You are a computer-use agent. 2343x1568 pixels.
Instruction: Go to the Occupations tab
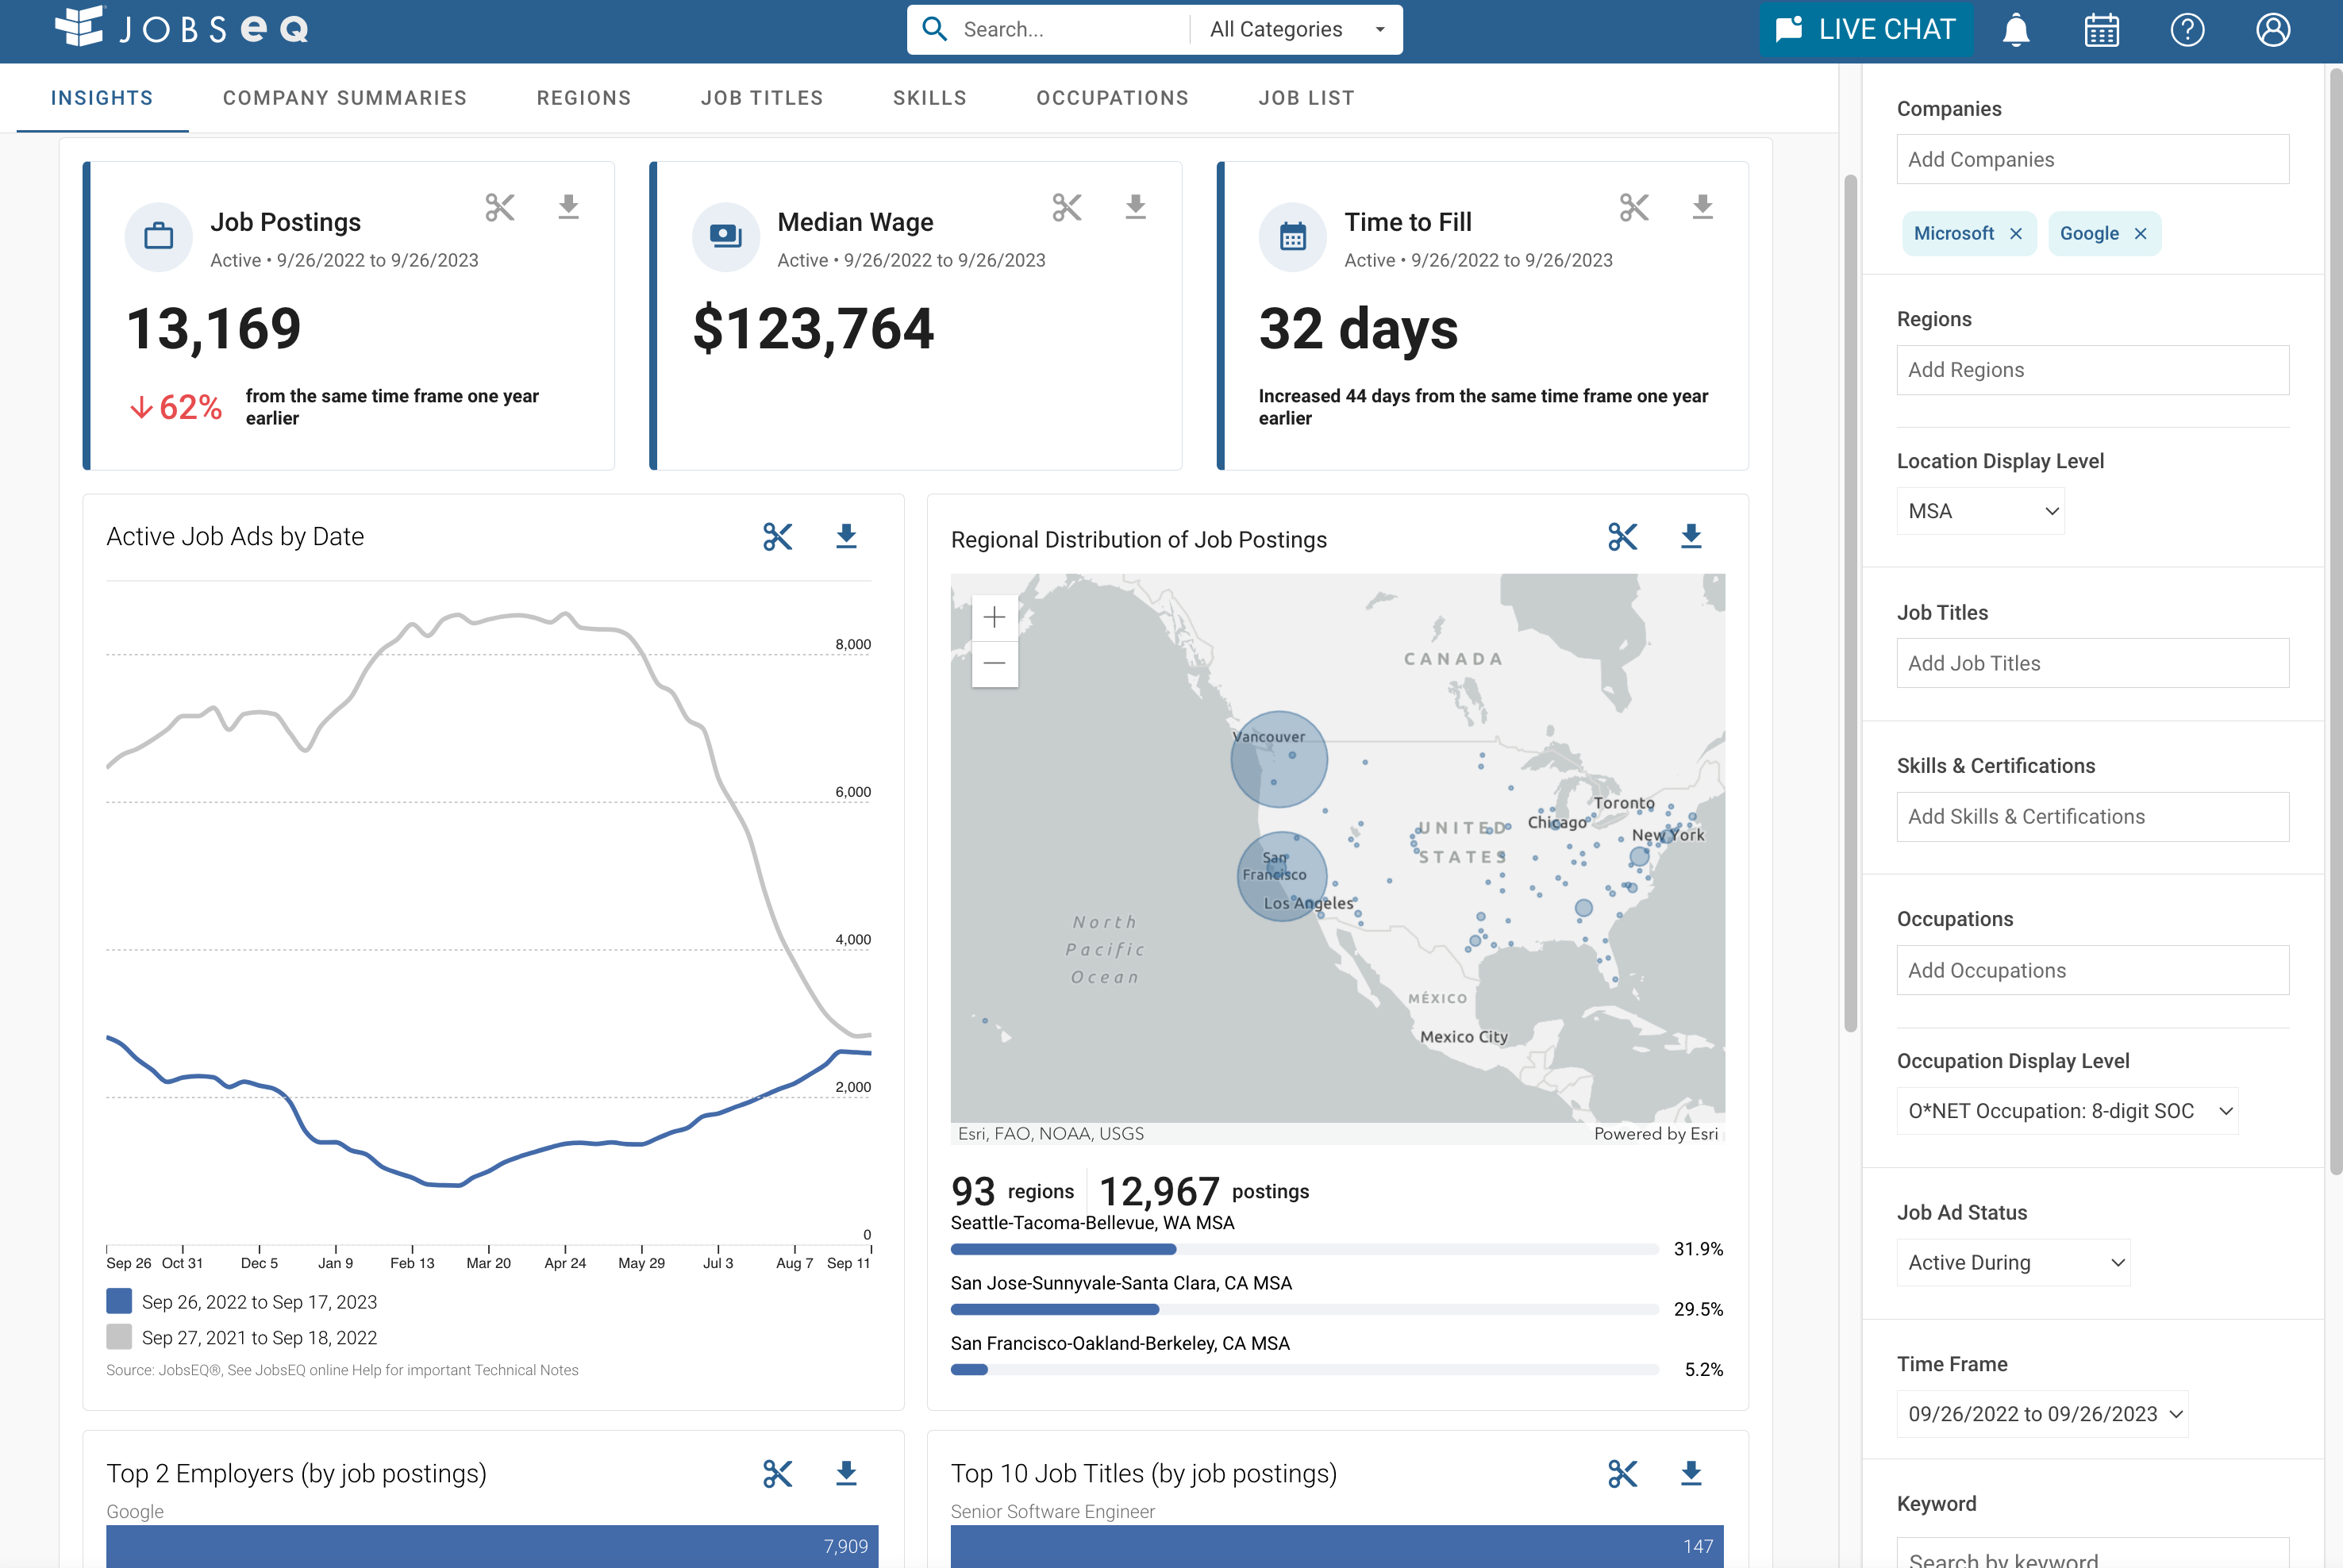1112,98
